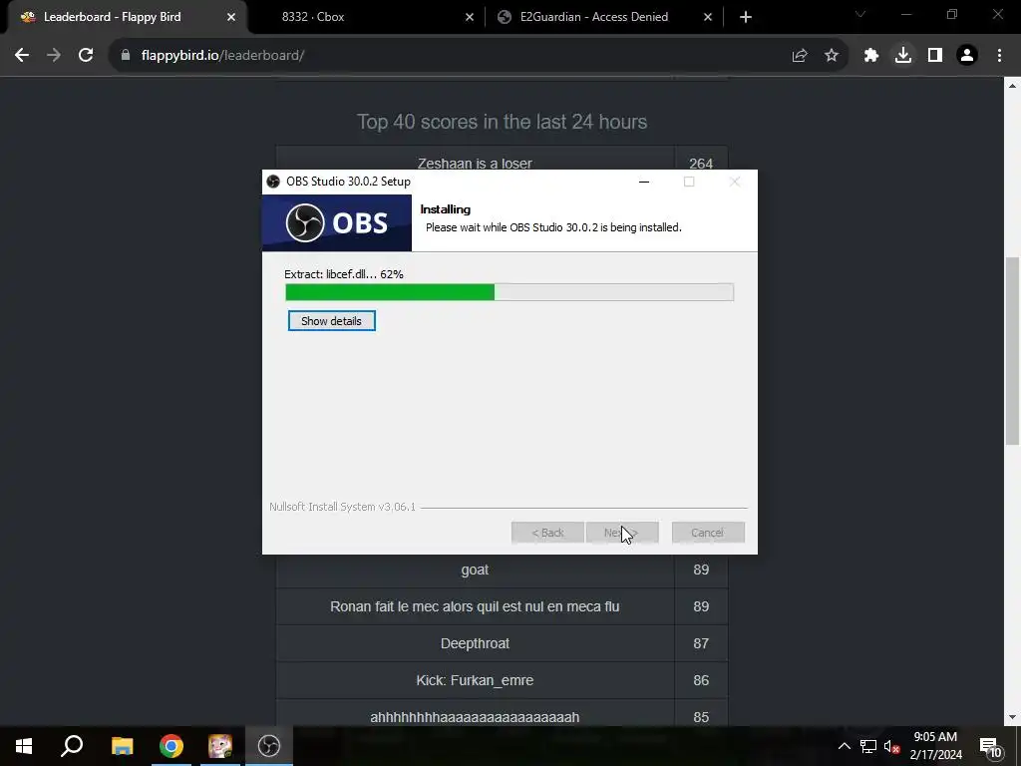The image size is (1021, 766).
Task: Open the share page icon in address bar
Action: (x=800, y=56)
